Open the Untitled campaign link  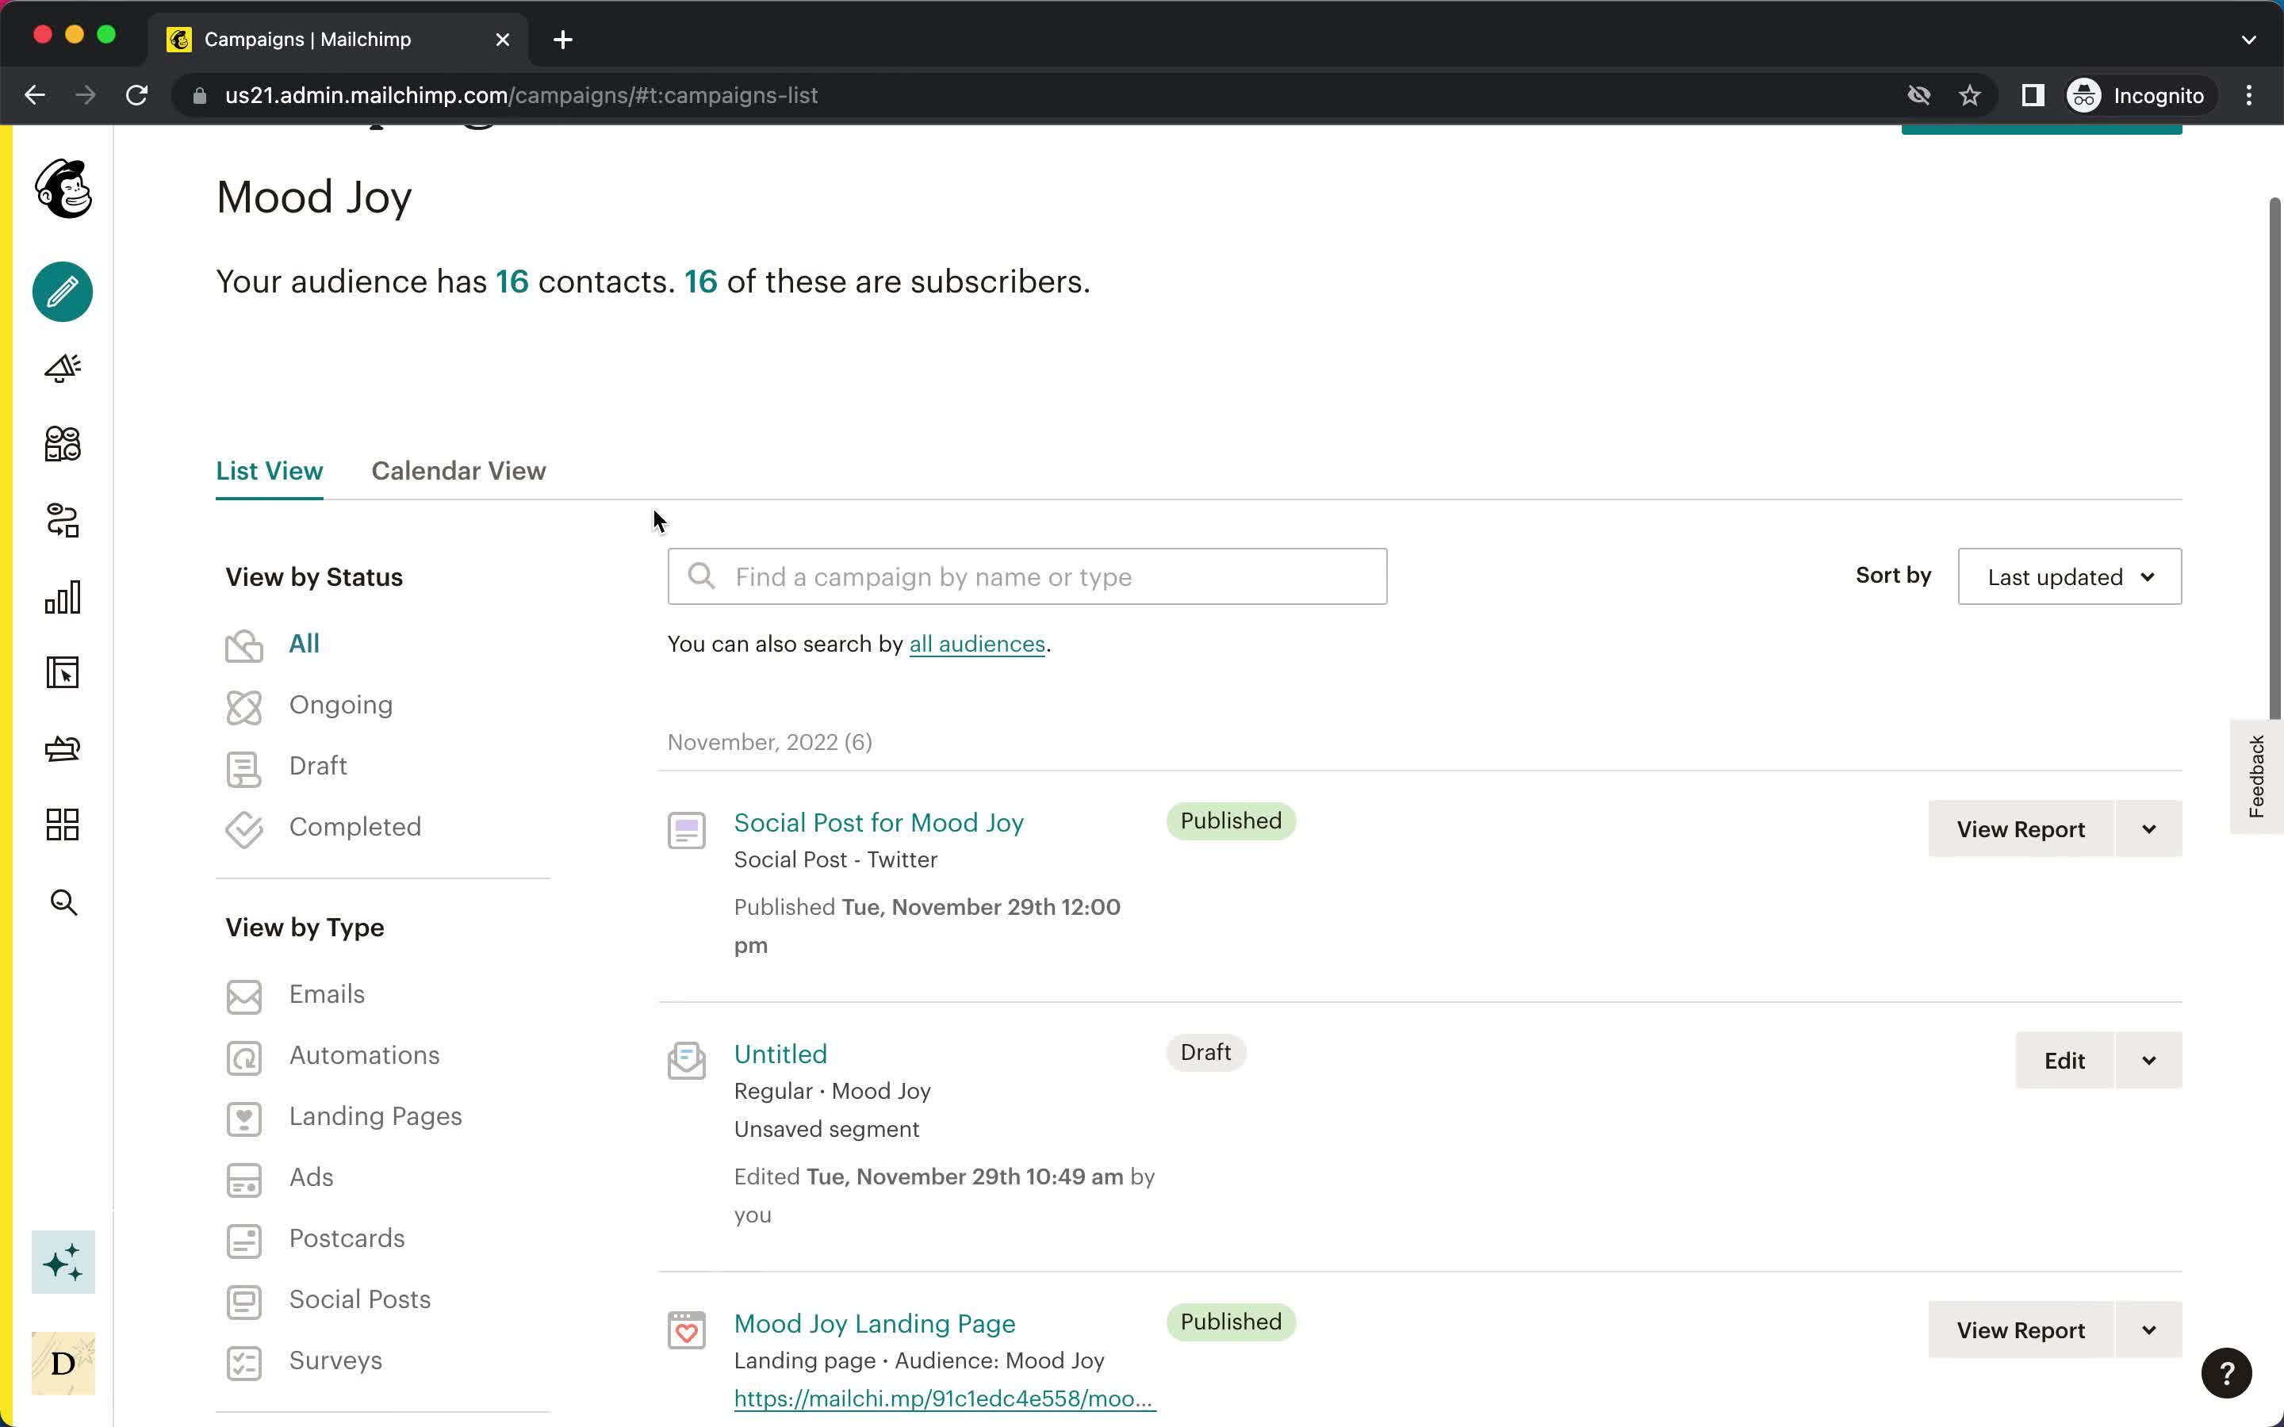click(x=780, y=1054)
